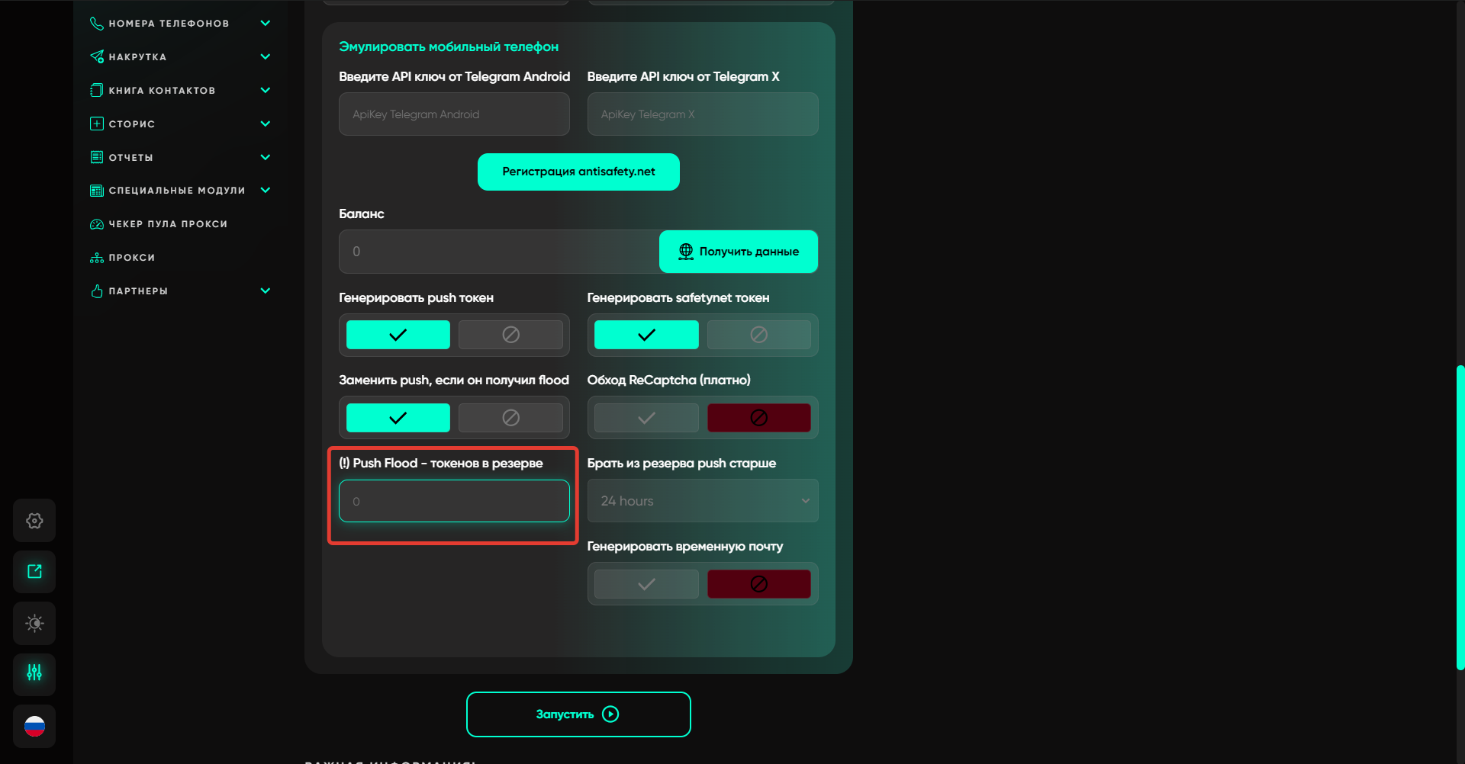
Task: Click the page vertical scrollbar thumb
Action: pos(1460,518)
